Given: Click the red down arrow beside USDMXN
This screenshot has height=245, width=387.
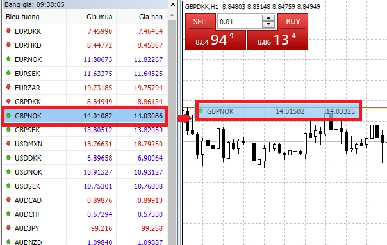Looking at the screenshot, I should coord(8,143).
